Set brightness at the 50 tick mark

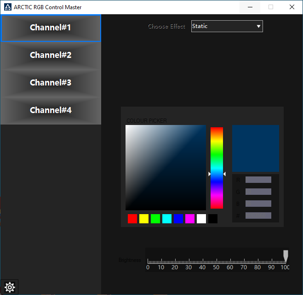(217, 261)
